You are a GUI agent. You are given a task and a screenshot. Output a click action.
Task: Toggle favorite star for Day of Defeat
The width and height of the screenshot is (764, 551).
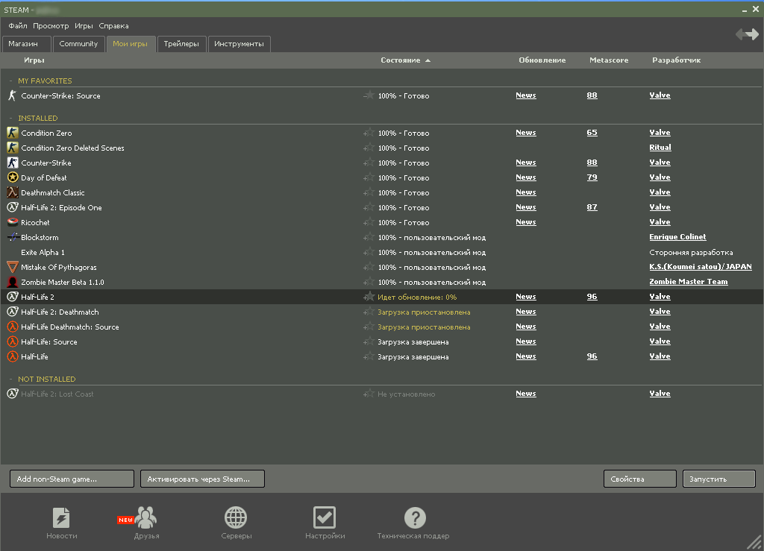point(369,177)
